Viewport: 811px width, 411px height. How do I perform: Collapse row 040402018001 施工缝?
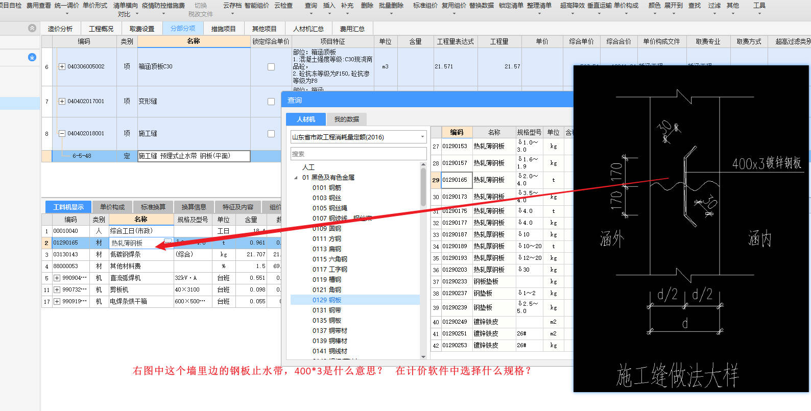62,134
